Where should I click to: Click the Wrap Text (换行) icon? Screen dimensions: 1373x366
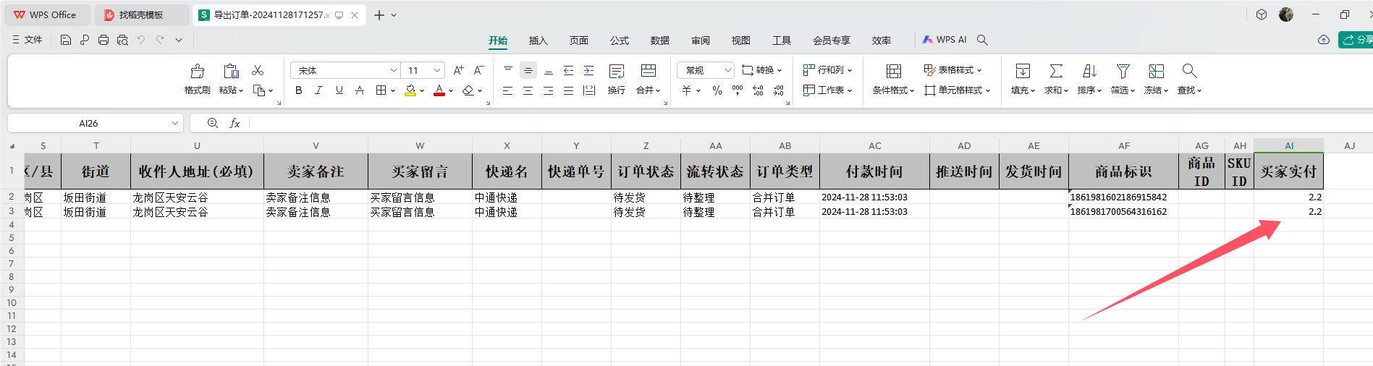pyautogui.click(x=617, y=71)
